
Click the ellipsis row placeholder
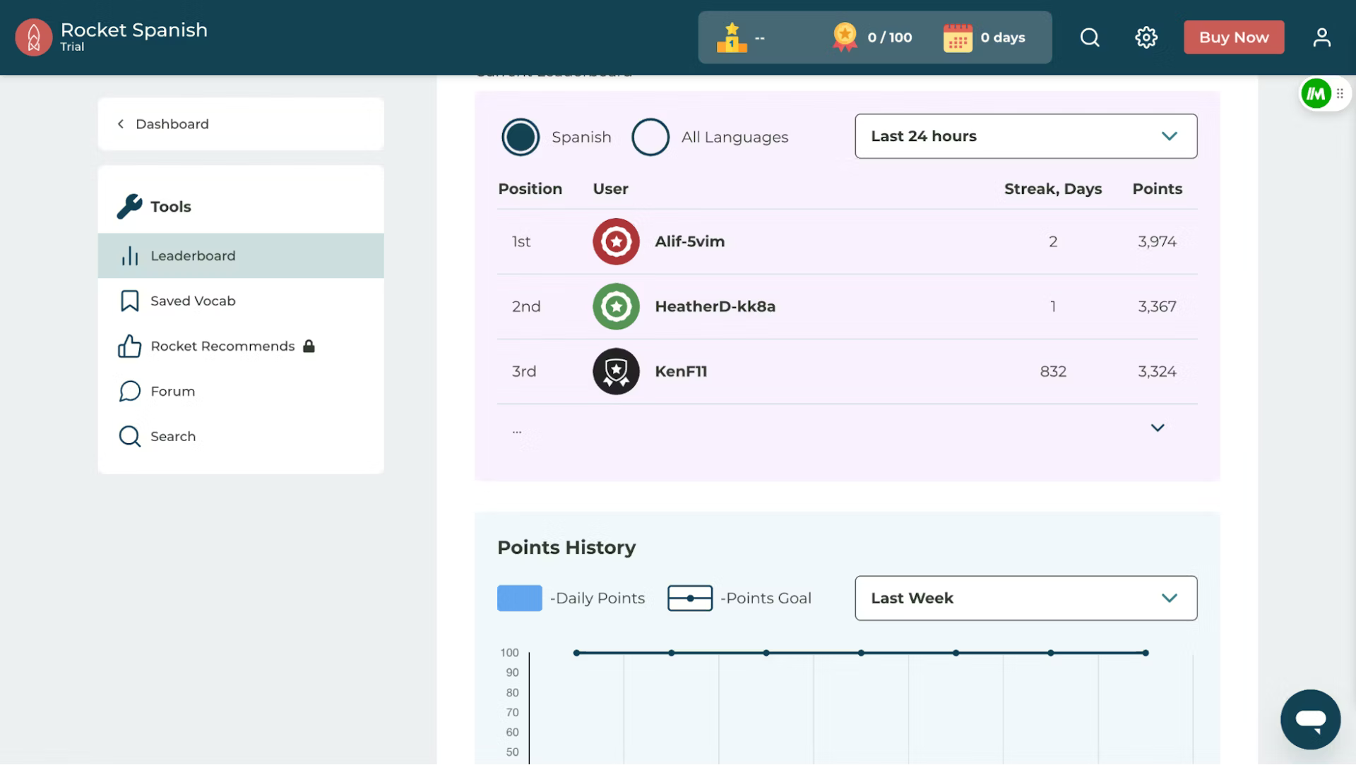click(517, 430)
